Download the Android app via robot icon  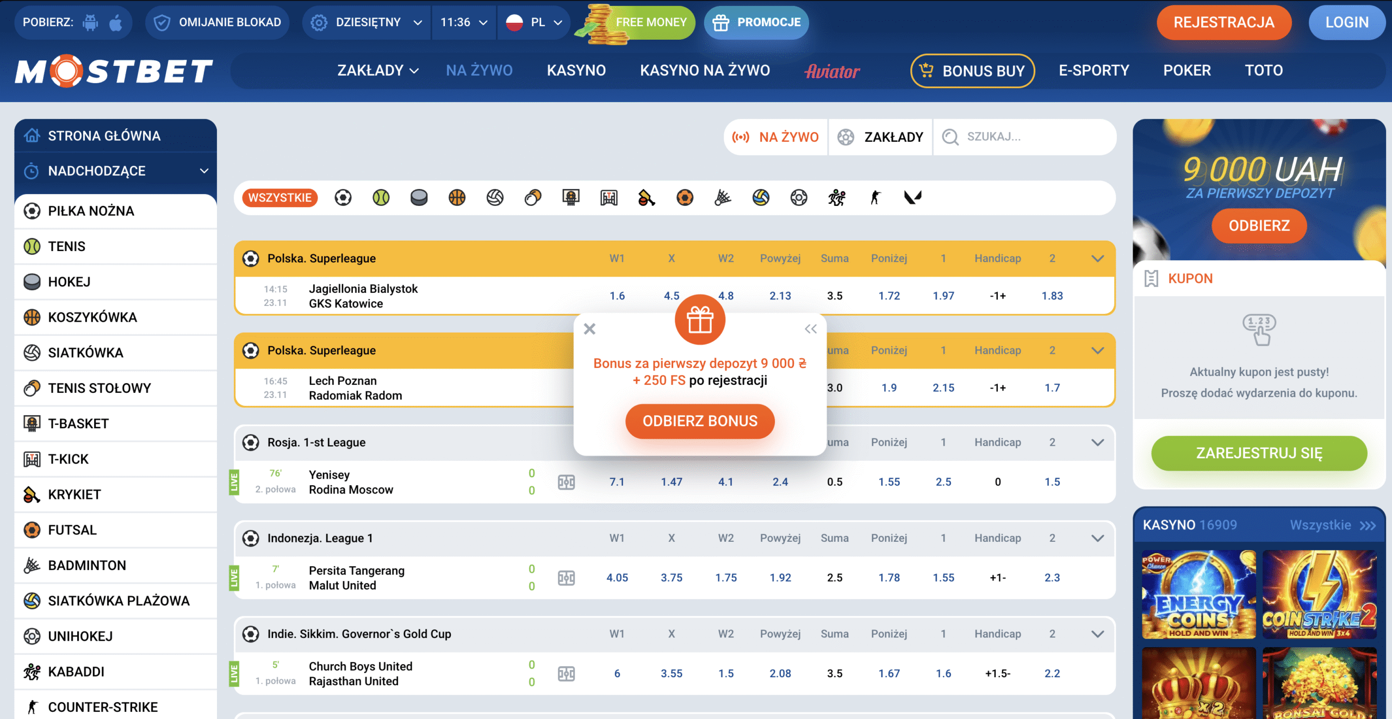pos(90,22)
